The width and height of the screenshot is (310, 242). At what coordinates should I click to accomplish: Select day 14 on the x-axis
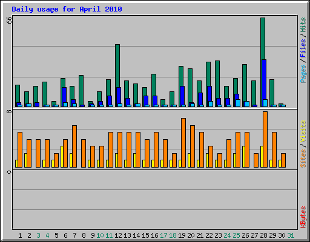click(x=136, y=235)
